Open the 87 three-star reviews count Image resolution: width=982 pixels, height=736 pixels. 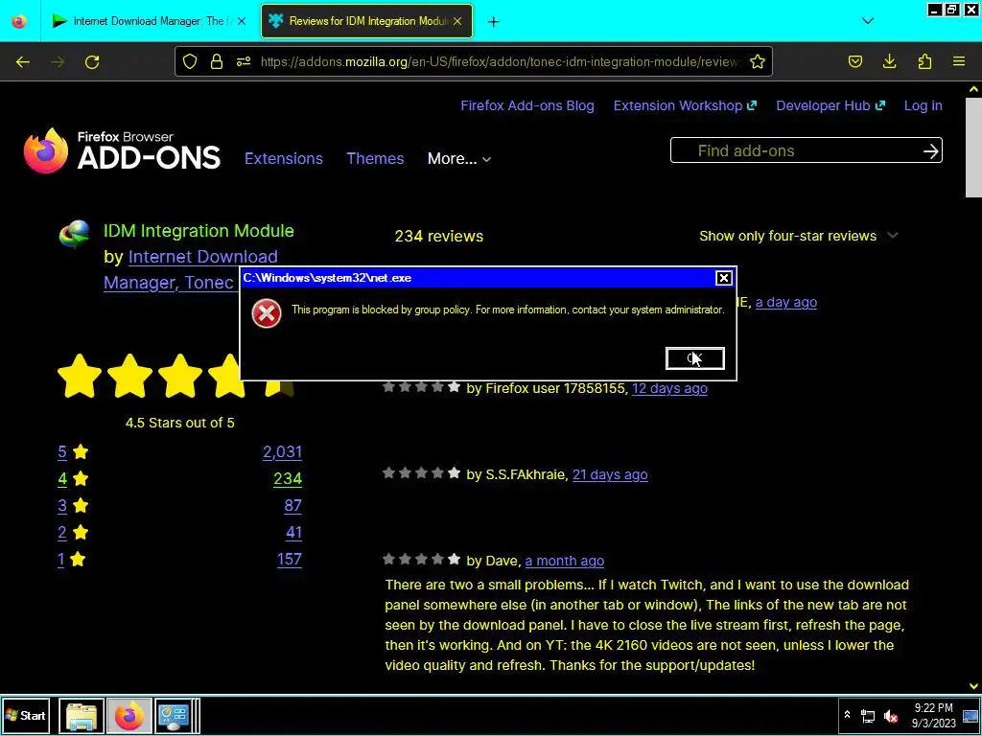pos(293,506)
